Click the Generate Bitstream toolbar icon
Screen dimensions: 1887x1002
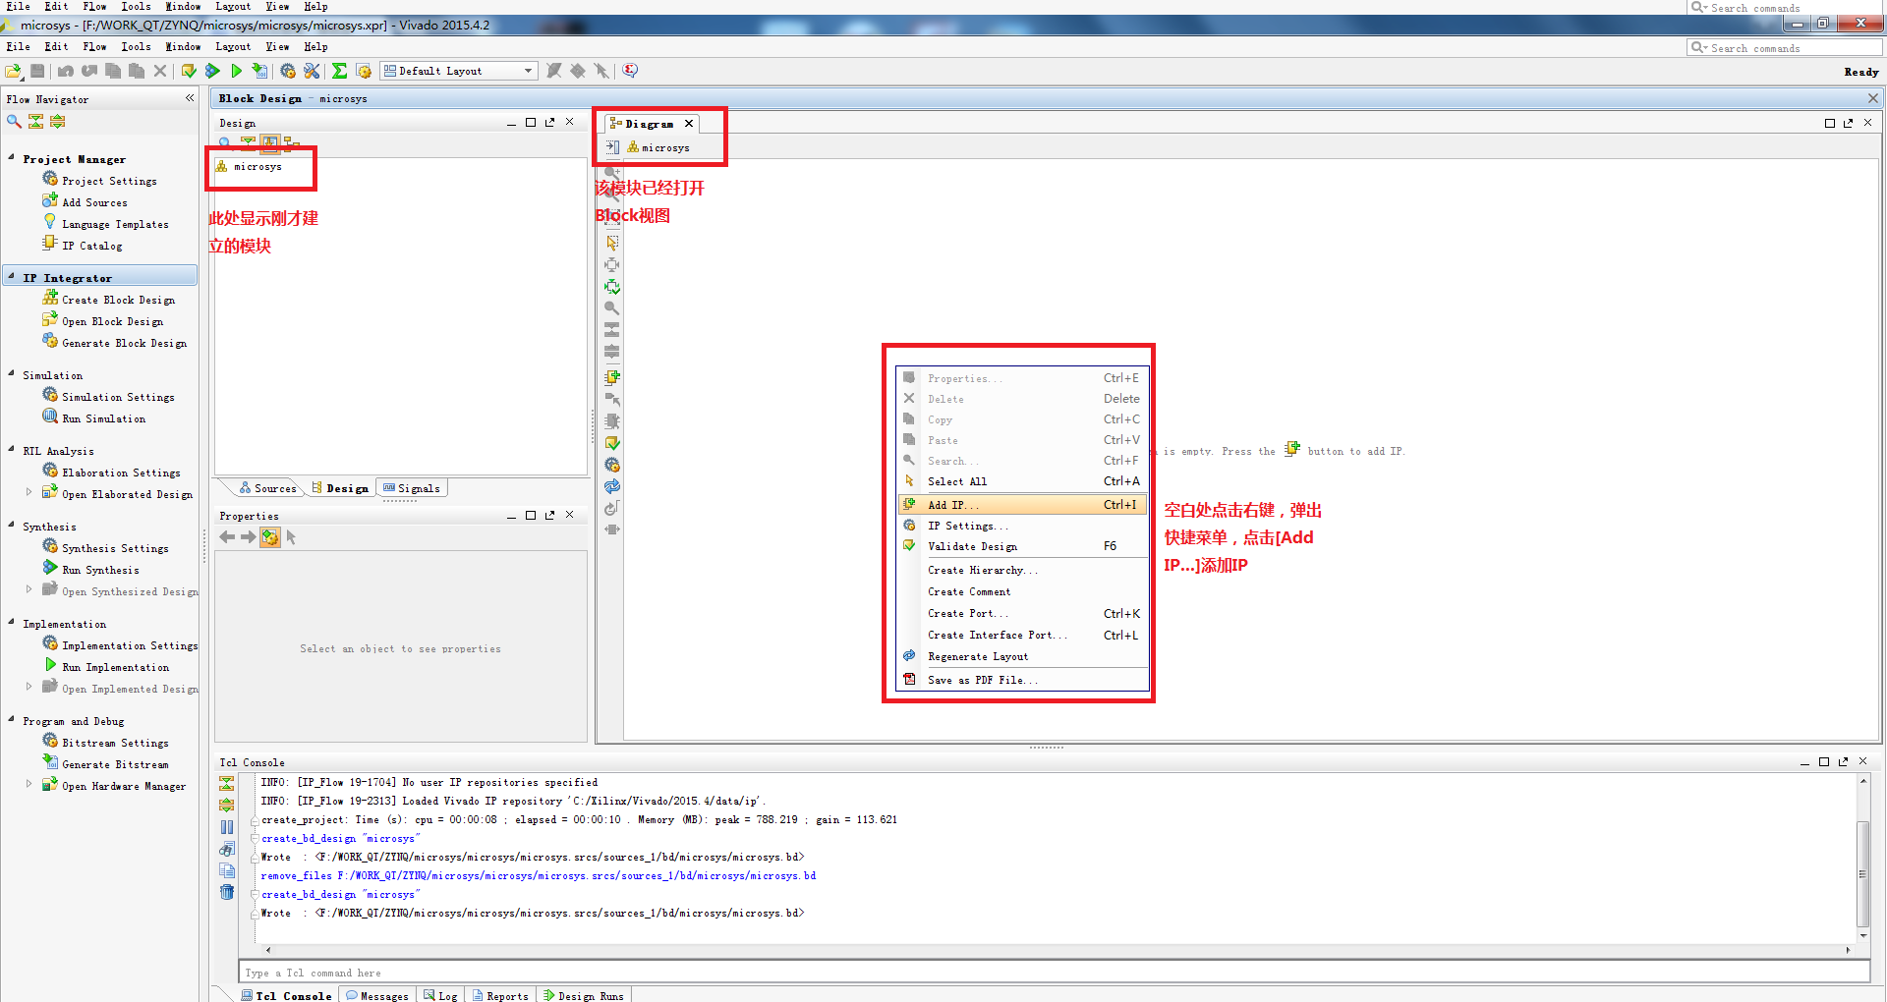pos(259,71)
